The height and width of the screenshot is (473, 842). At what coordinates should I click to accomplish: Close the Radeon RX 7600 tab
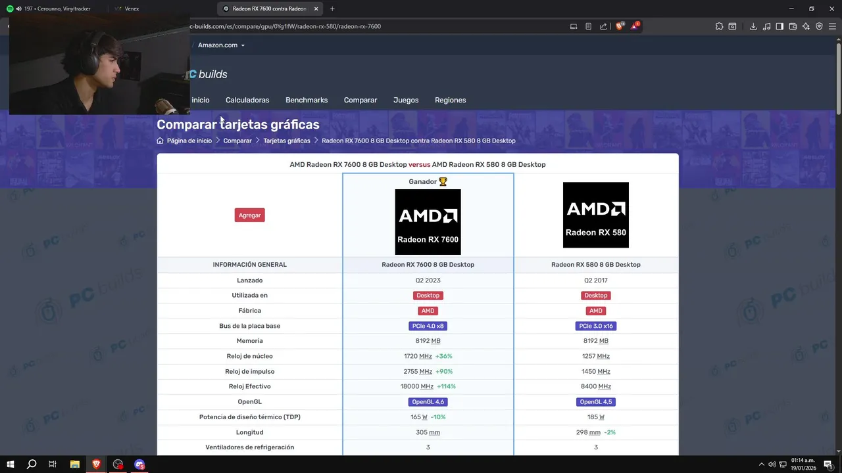316,9
